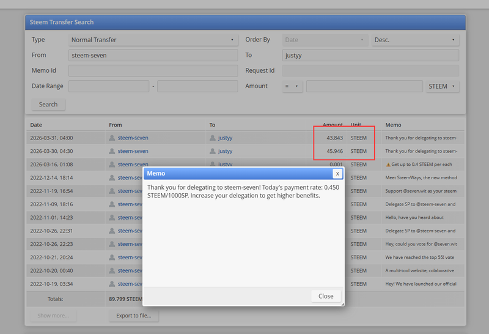Click the date cell 2026-03-16, 01:08
Viewport: 489px width, 334px height.
click(51, 165)
